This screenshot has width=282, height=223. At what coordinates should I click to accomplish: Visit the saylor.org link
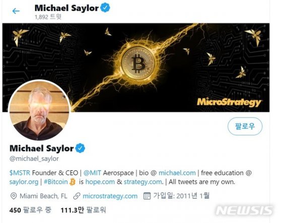[24, 182]
